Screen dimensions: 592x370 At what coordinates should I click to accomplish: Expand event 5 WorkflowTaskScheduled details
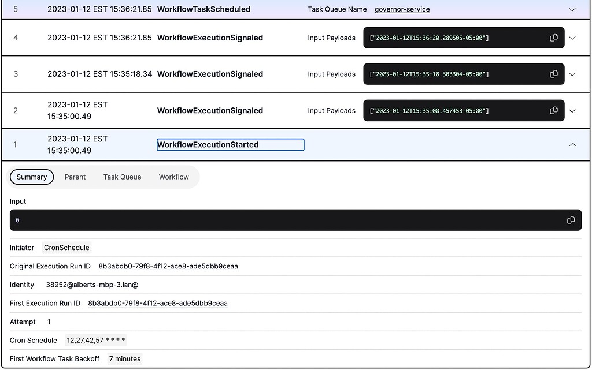pos(572,9)
